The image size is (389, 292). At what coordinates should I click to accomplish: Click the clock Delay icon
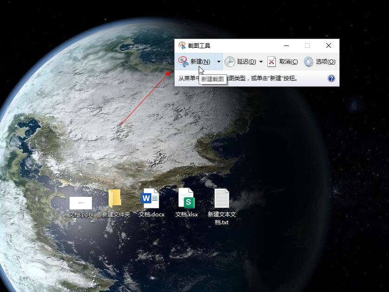pyautogui.click(x=230, y=61)
